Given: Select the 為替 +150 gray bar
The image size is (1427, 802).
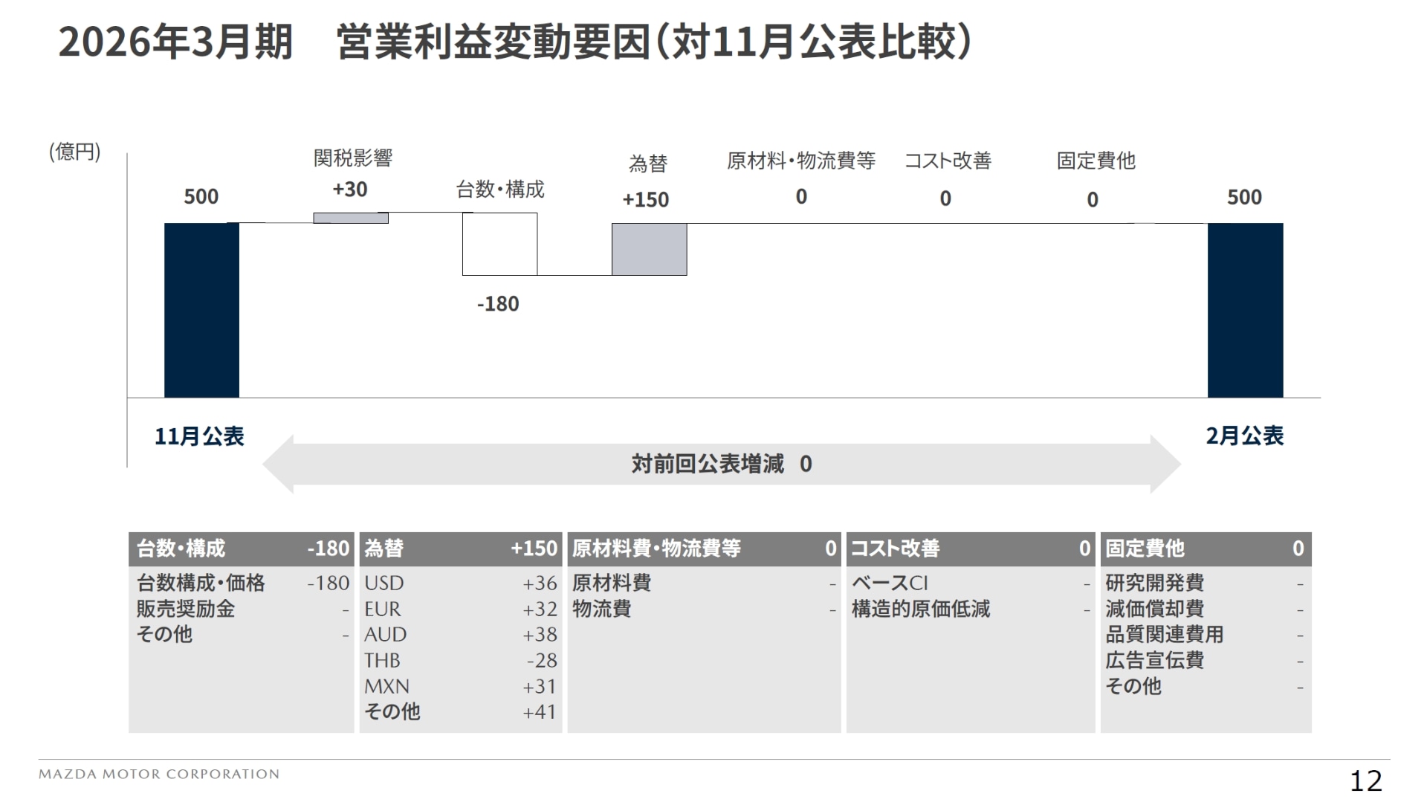Looking at the screenshot, I should tap(648, 250).
